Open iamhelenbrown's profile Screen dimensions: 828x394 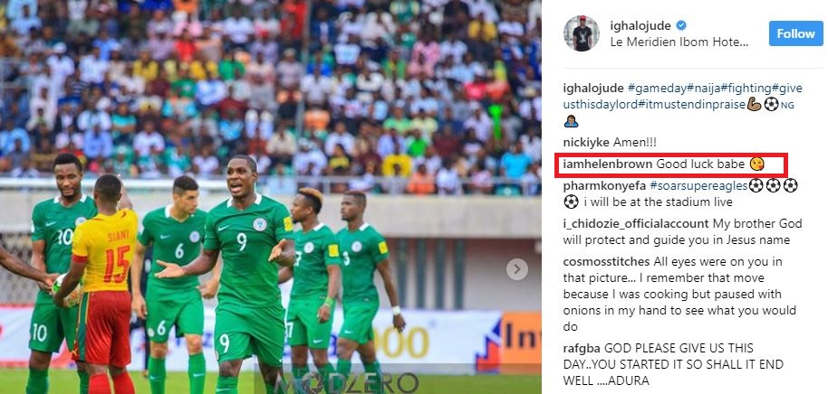click(x=608, y=164)
